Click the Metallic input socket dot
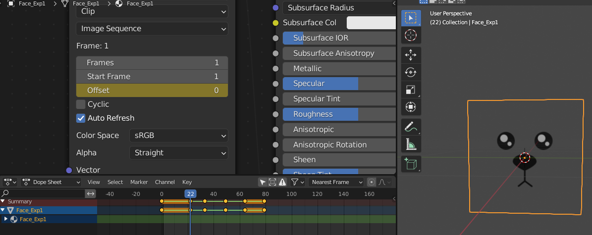 pos(275,69)
